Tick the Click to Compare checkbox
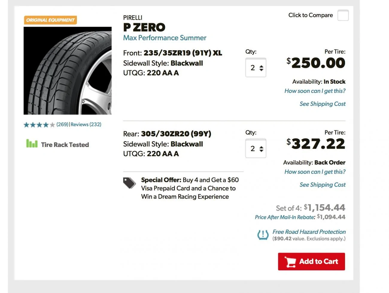This screenshot has height=293, width=389. click(343, 15)
